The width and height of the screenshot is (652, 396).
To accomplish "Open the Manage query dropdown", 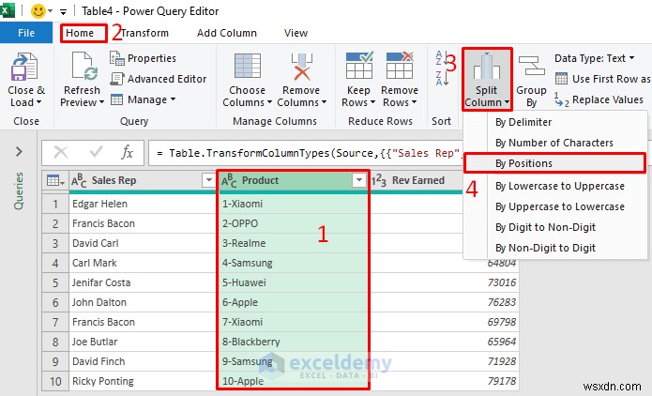I will coord(143,99).
